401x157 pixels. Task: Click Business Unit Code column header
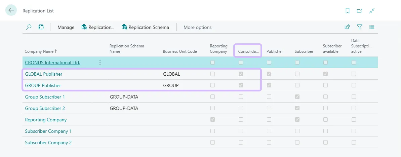[180, 51]
